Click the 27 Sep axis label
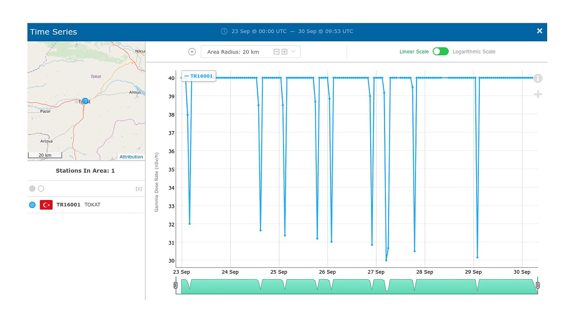Screen dimensions: 575x323 tap(376, 272)
